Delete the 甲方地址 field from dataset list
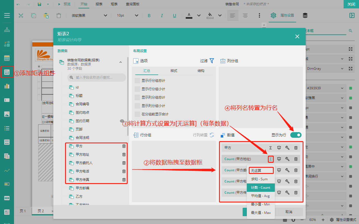 (124, 155)
